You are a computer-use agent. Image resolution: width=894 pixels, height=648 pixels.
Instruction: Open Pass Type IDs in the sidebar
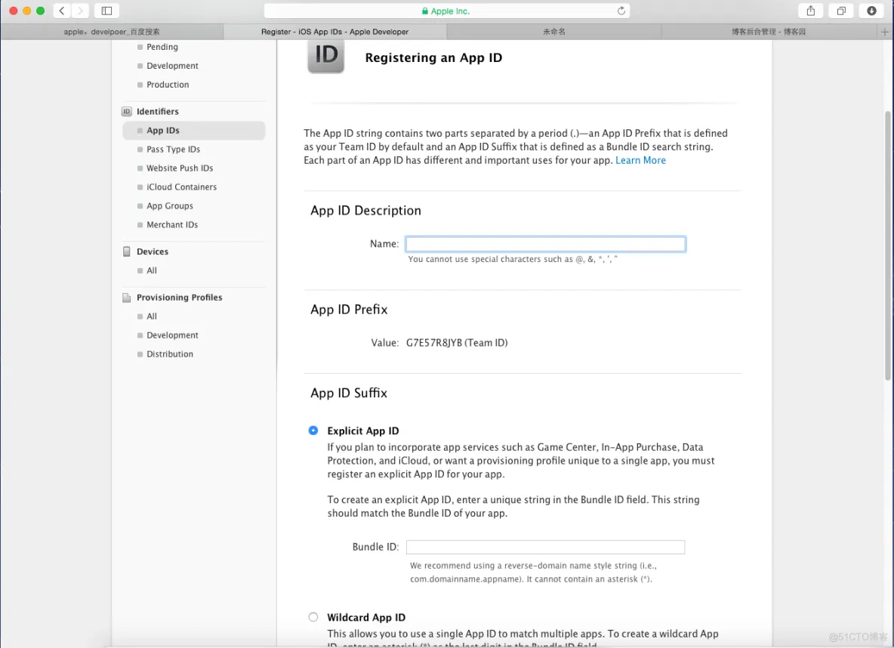tap(174, 150)
